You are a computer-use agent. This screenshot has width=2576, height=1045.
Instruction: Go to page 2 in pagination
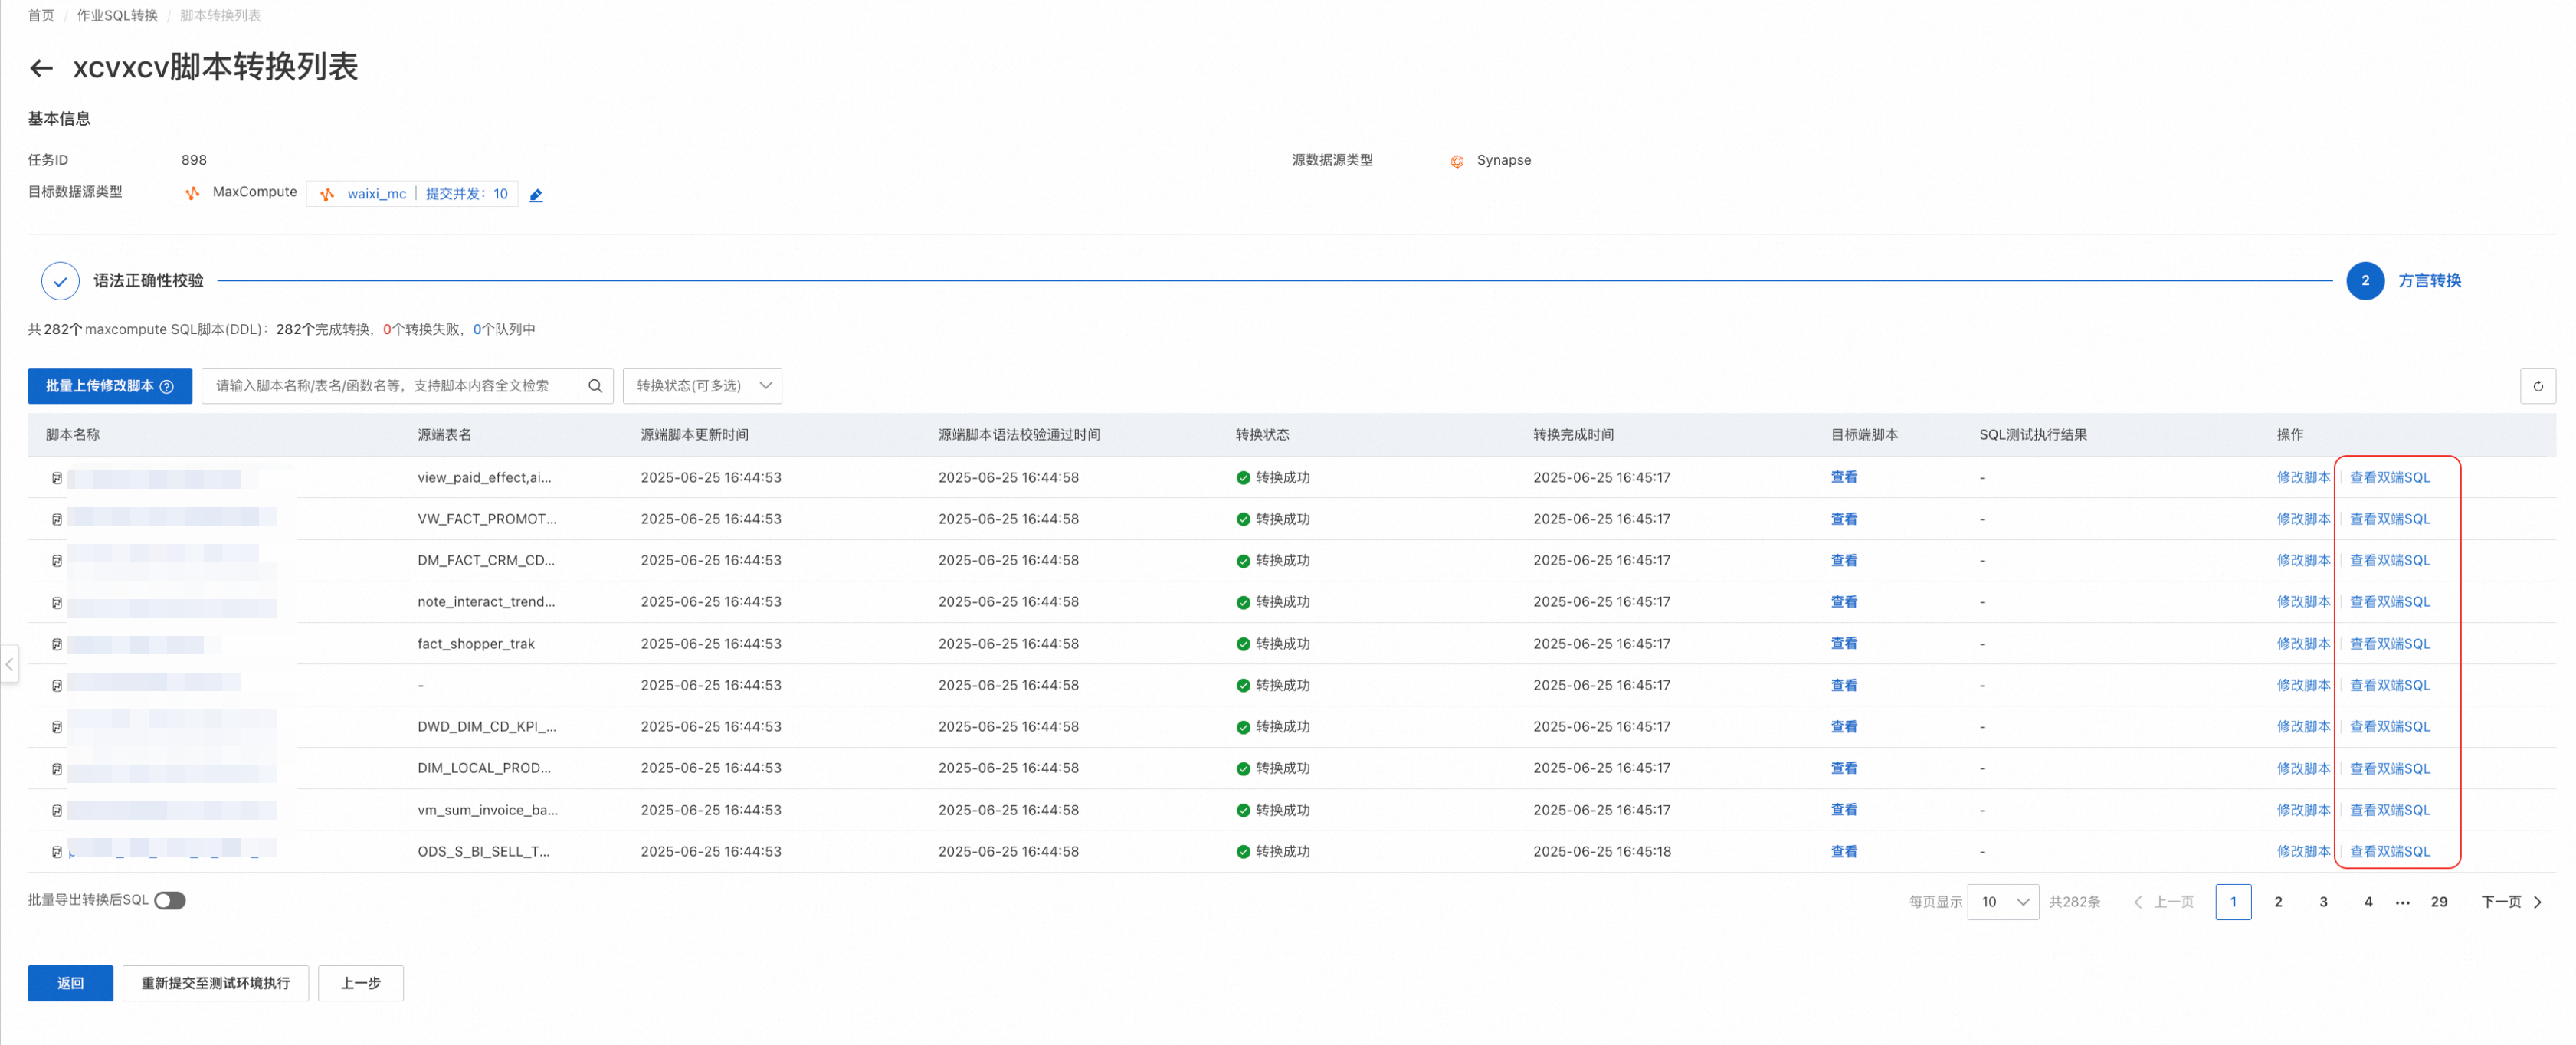2278,902
